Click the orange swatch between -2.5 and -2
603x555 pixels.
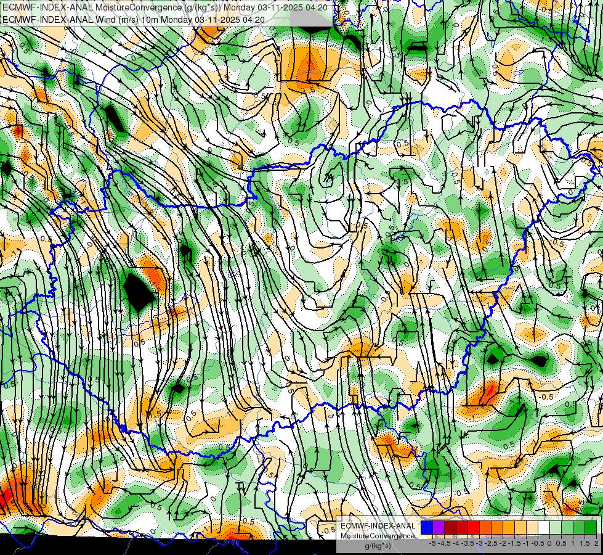[x=497, y=528]
